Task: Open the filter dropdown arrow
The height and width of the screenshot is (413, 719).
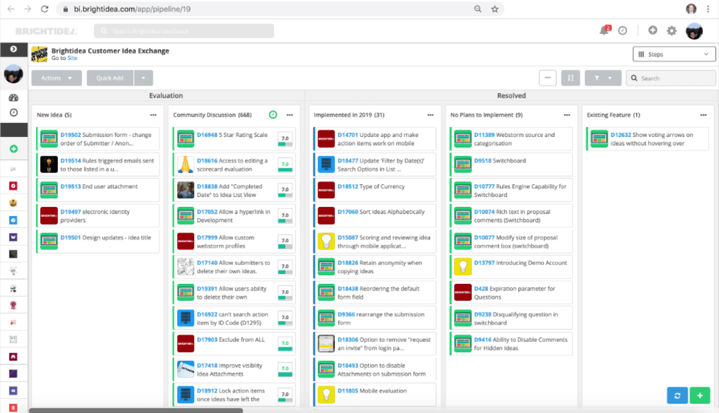Action: (x=610, y=78)
